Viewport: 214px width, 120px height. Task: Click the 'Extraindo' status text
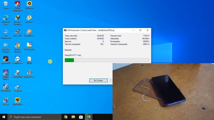tap(68, 50)
